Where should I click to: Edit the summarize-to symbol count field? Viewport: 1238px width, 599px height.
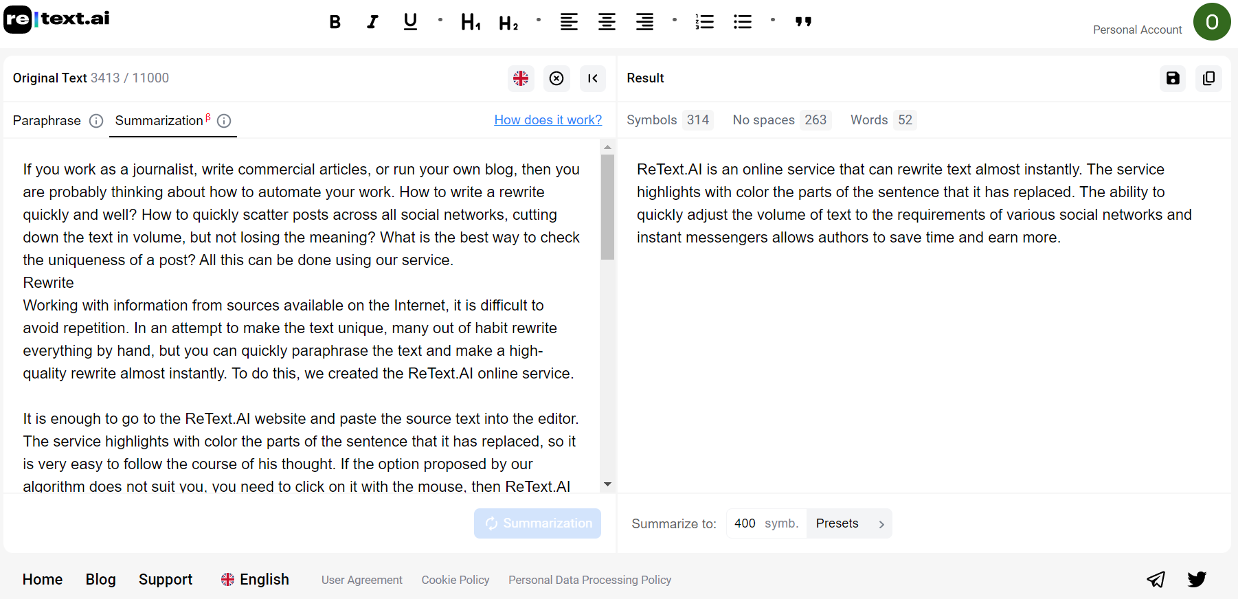(x=766, y=523)
